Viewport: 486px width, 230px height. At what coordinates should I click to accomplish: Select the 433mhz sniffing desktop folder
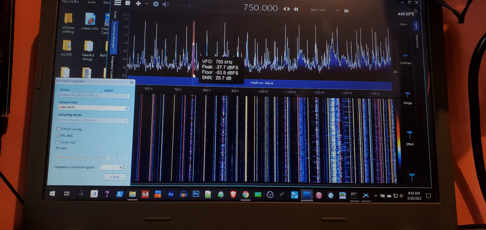pos(68,23)
